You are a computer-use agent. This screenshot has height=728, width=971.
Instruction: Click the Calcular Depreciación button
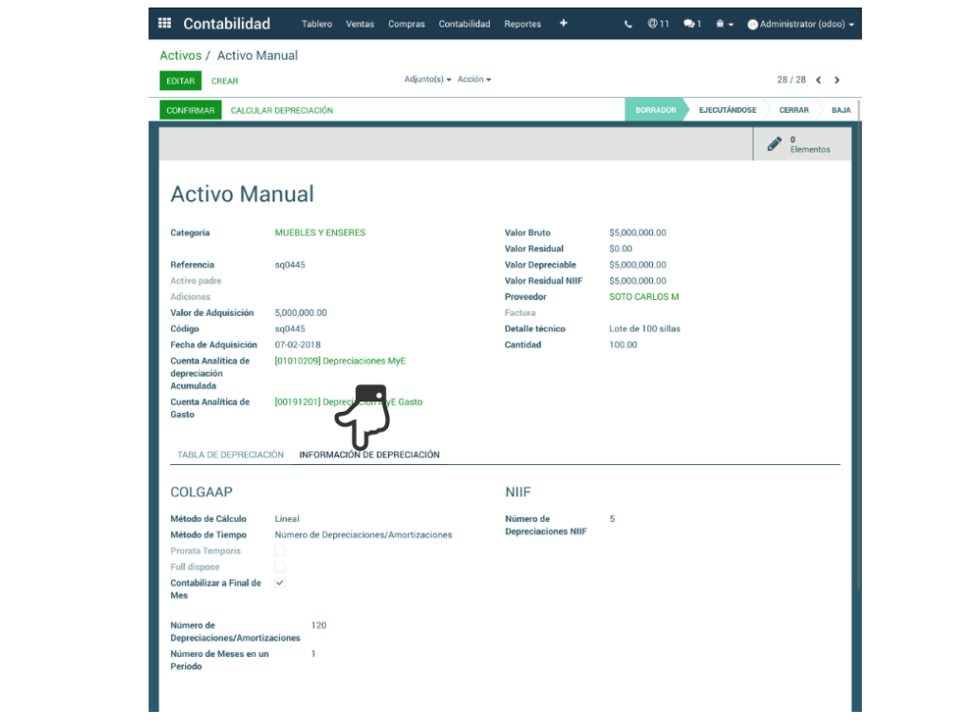pyautogui.click(x=282, y=110)
